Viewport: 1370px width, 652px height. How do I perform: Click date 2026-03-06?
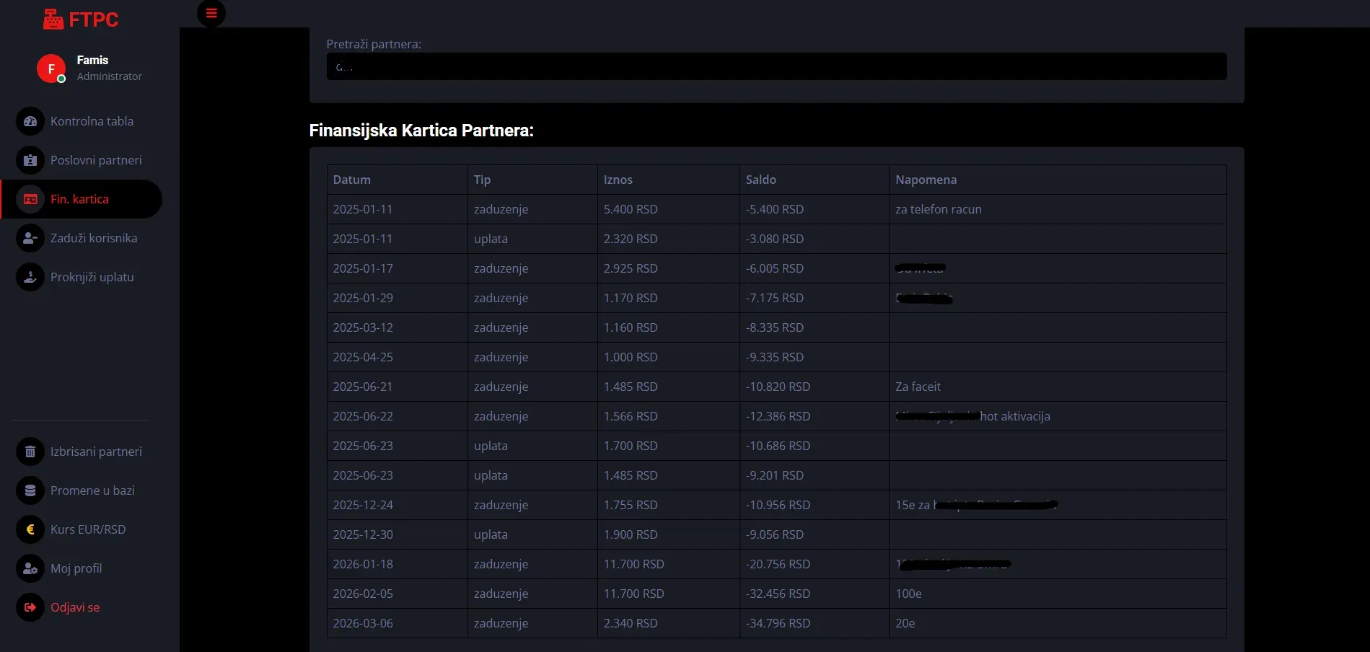pyautogui.click(x=363, y=623)
